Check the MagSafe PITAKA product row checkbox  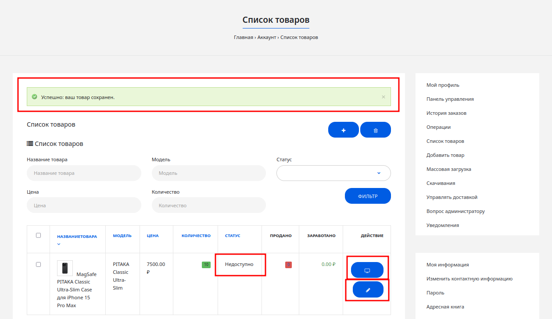coord(38,264)
